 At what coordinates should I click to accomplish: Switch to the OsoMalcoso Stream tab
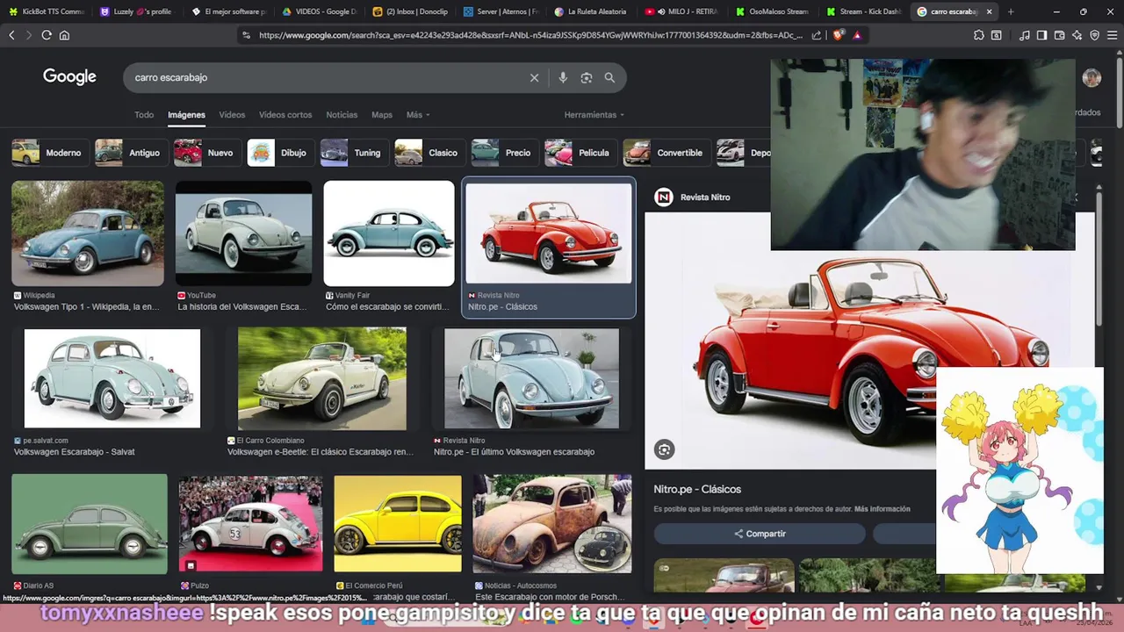tap(773, 11)
